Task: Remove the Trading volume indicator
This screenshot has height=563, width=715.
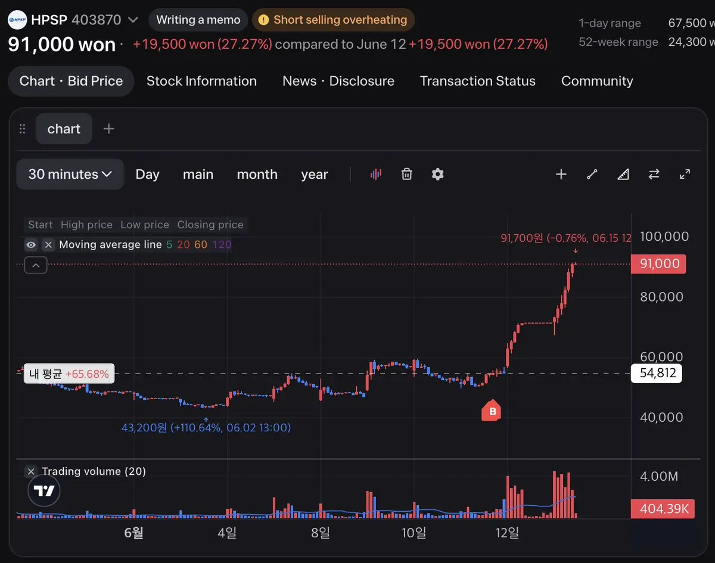Action: [32, 471]
